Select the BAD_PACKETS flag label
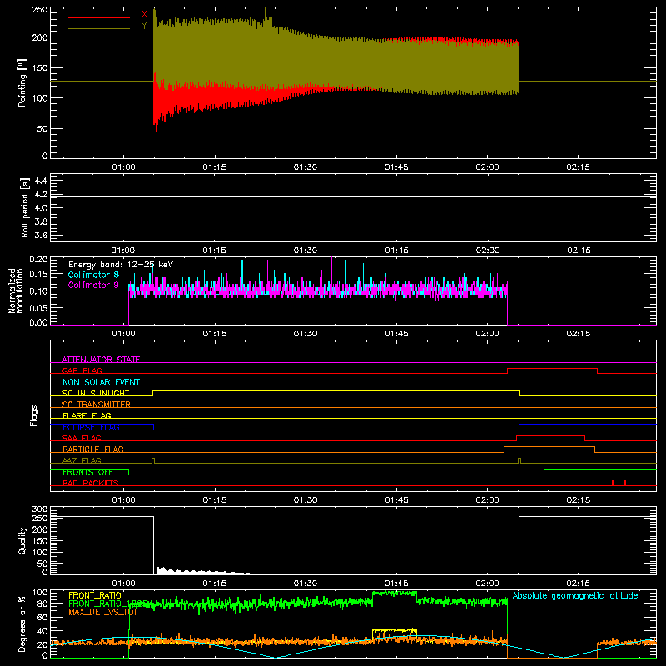This screenshot has width=666, height=666. pyautogui.click(x=91, y=483)
